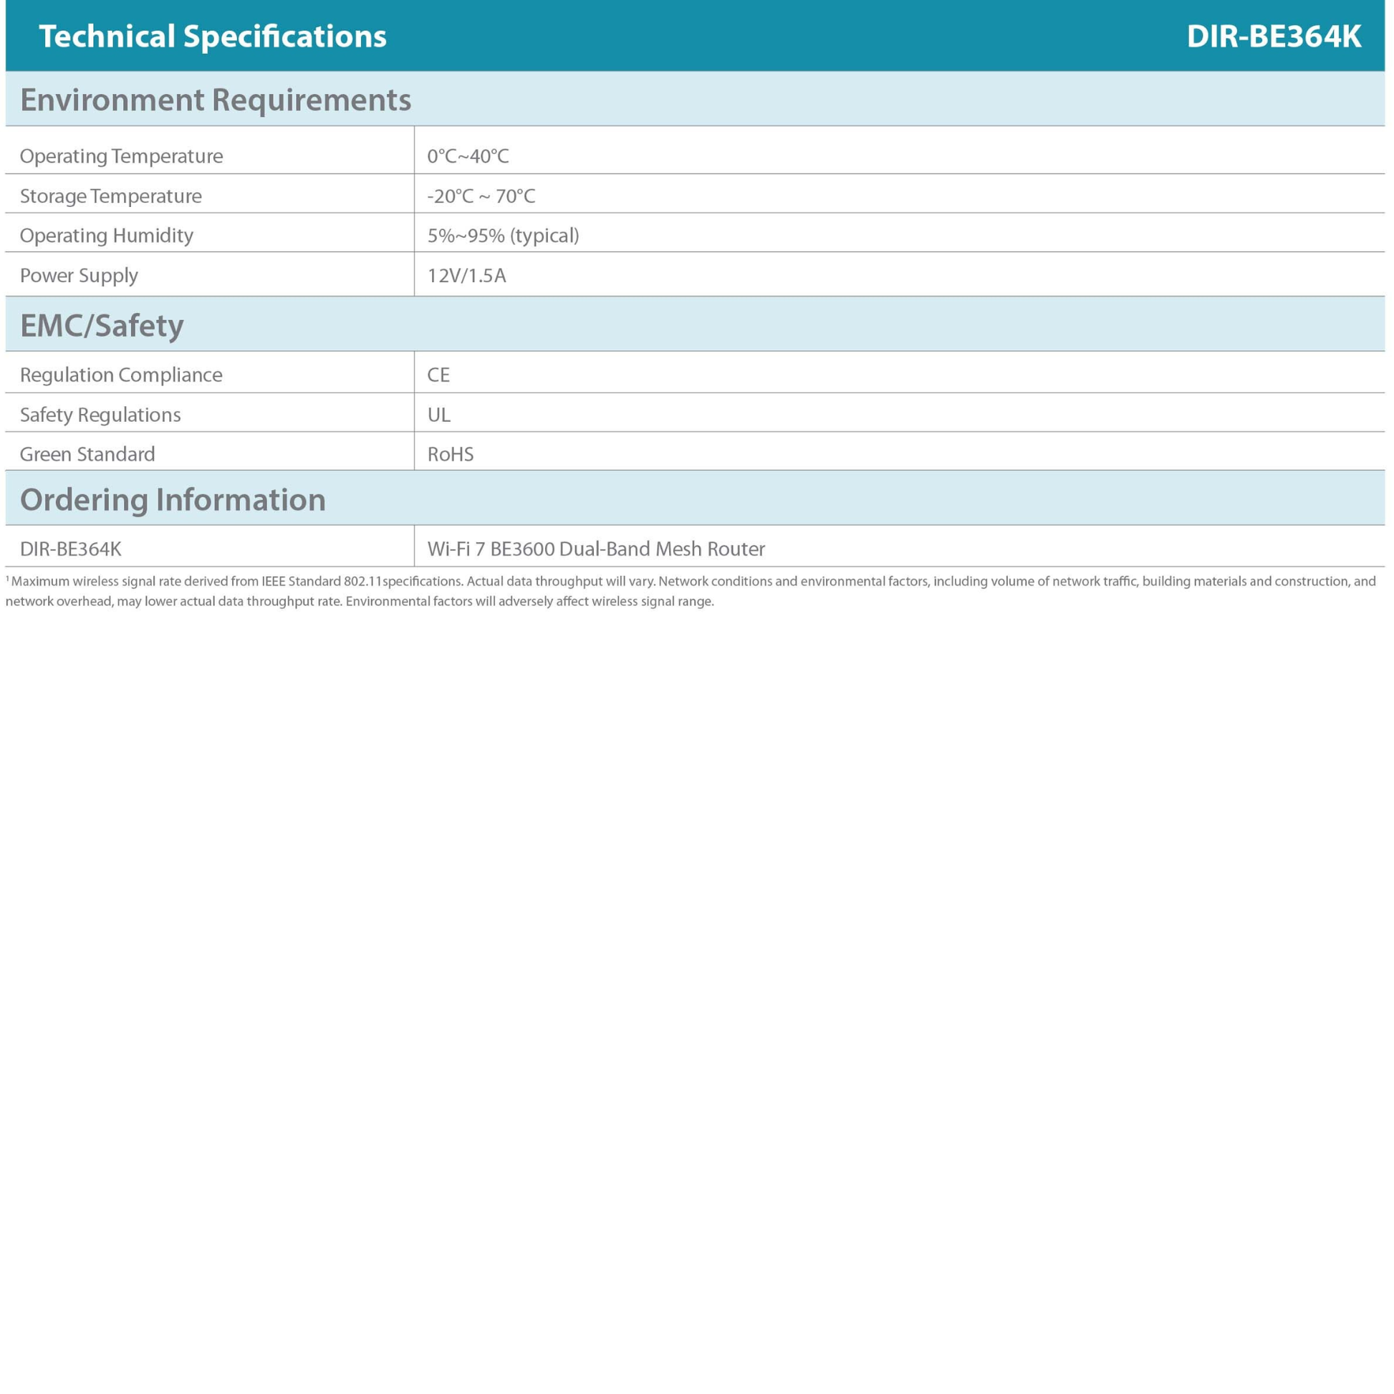Select the '0°C~40°C' value
This screenshot has width=1394, height=1394.
point(468,156)
